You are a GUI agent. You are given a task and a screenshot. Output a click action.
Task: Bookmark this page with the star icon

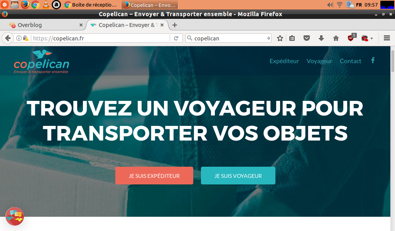(x=280, y=38)
